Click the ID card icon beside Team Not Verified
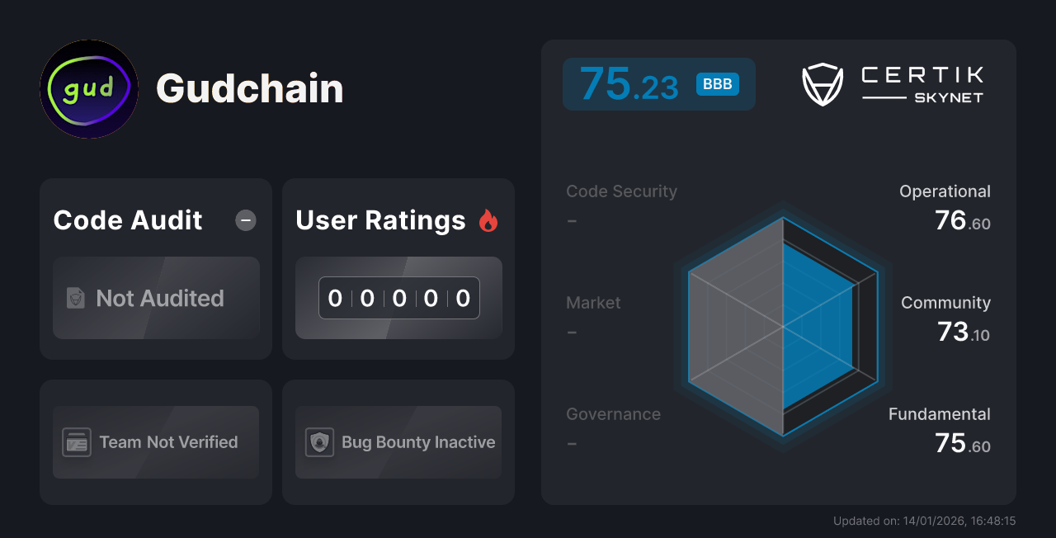This screenshot has width=1056, height=538. pyautogui.click(x=77, y=442)
